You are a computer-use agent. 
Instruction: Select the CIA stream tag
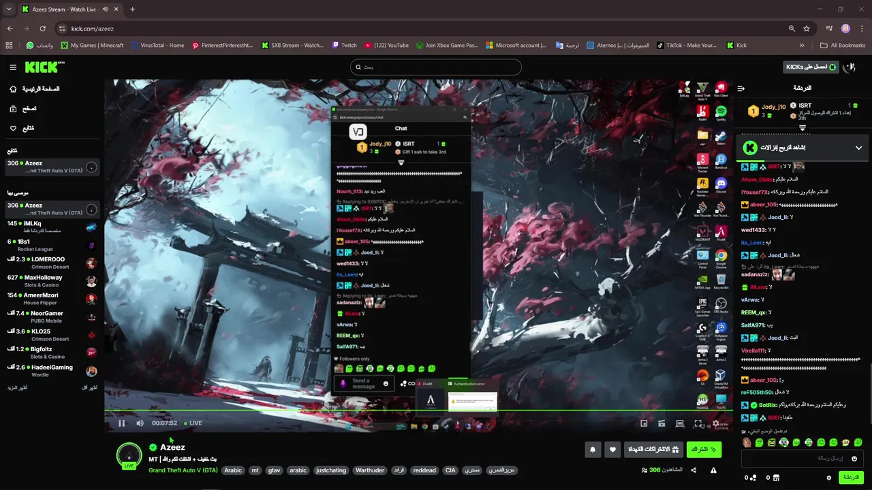tap(450, 470)
